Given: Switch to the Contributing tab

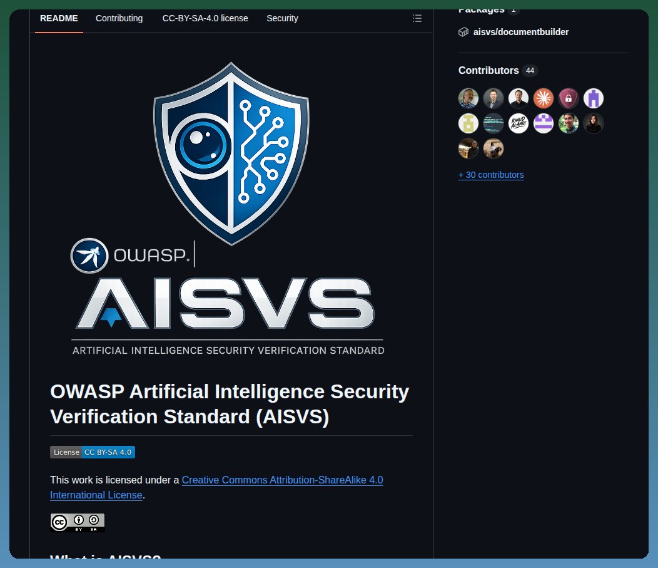Looking at the screenshot, I should (x=119, y=19).
